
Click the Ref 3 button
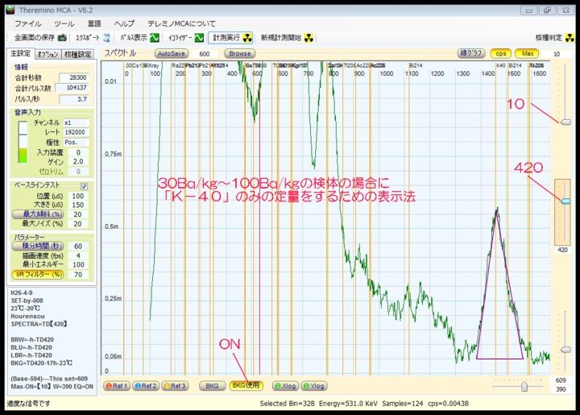[x=175, y=386]
